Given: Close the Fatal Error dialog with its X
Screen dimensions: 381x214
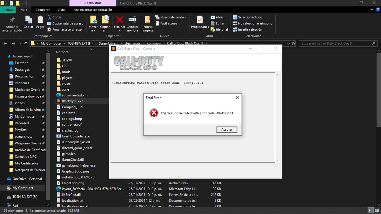Looking at the screenshot, I should [x=237, y=98].
